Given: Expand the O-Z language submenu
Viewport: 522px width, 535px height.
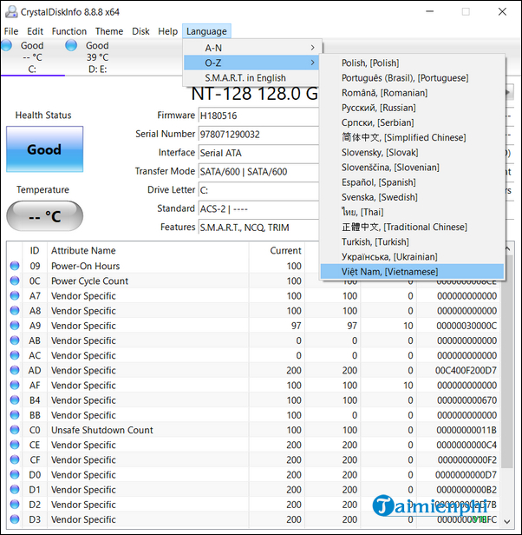Looking at the screenshot, I should point(251,63).
